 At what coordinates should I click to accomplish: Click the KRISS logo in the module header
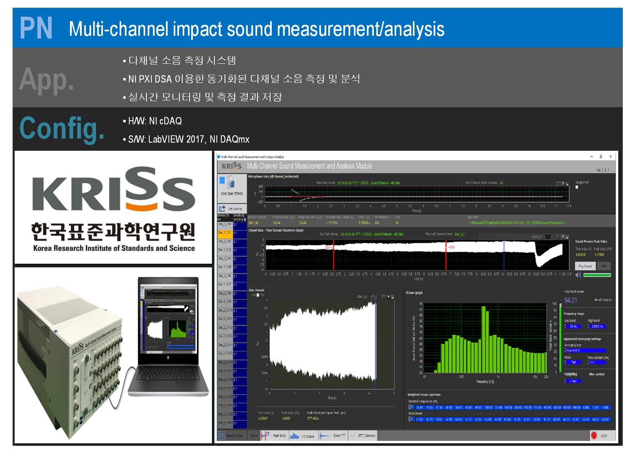232,166
